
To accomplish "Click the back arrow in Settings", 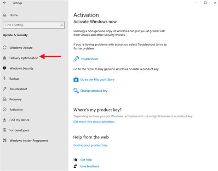I will 5,3.
